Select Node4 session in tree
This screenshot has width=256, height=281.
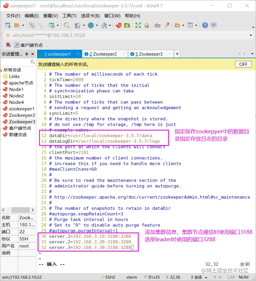click(16, 102)
